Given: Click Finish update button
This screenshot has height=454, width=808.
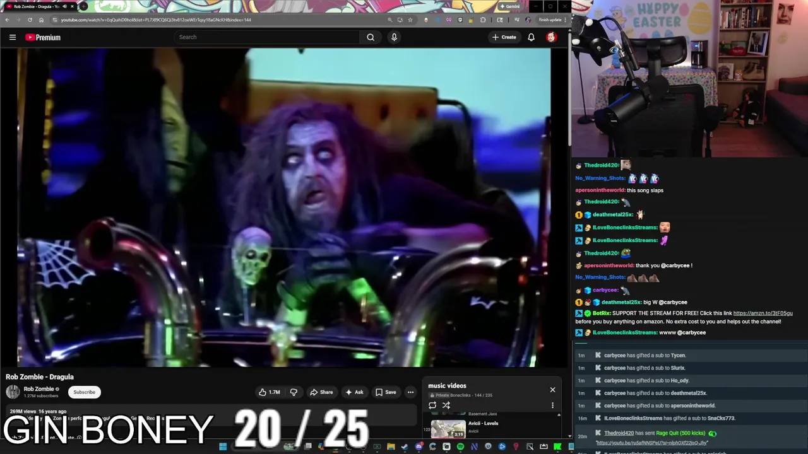Looking at the screenshot, I should pos(550,20).
